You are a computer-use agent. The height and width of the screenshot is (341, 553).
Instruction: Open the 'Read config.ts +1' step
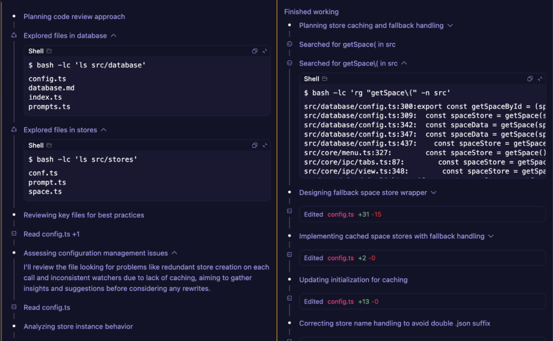pyautogui.click(x=51, y=234)
